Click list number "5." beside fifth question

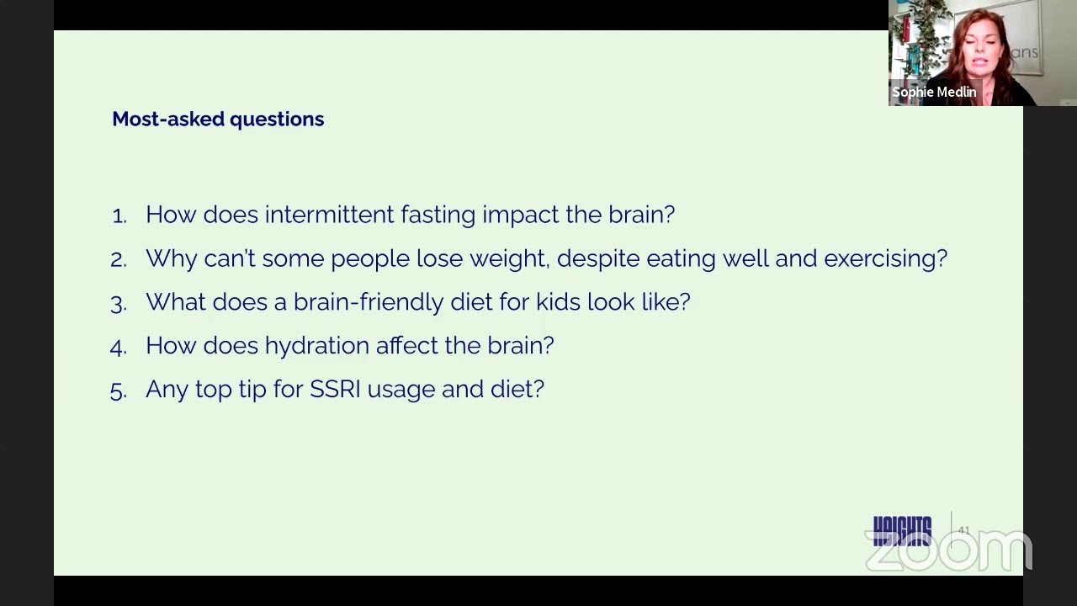click(119, 391)
